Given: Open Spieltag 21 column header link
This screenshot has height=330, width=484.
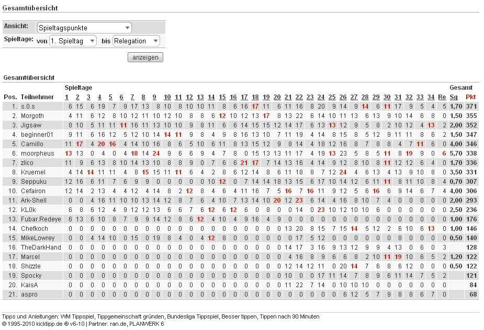Looking at the screenshot, I should 288,97.
